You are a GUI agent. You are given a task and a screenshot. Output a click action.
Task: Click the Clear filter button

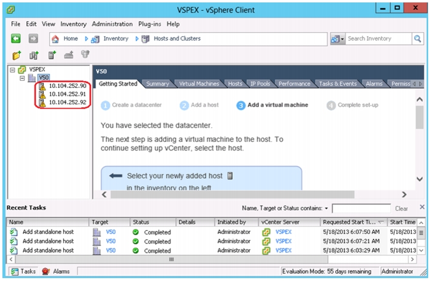point(401,209)
